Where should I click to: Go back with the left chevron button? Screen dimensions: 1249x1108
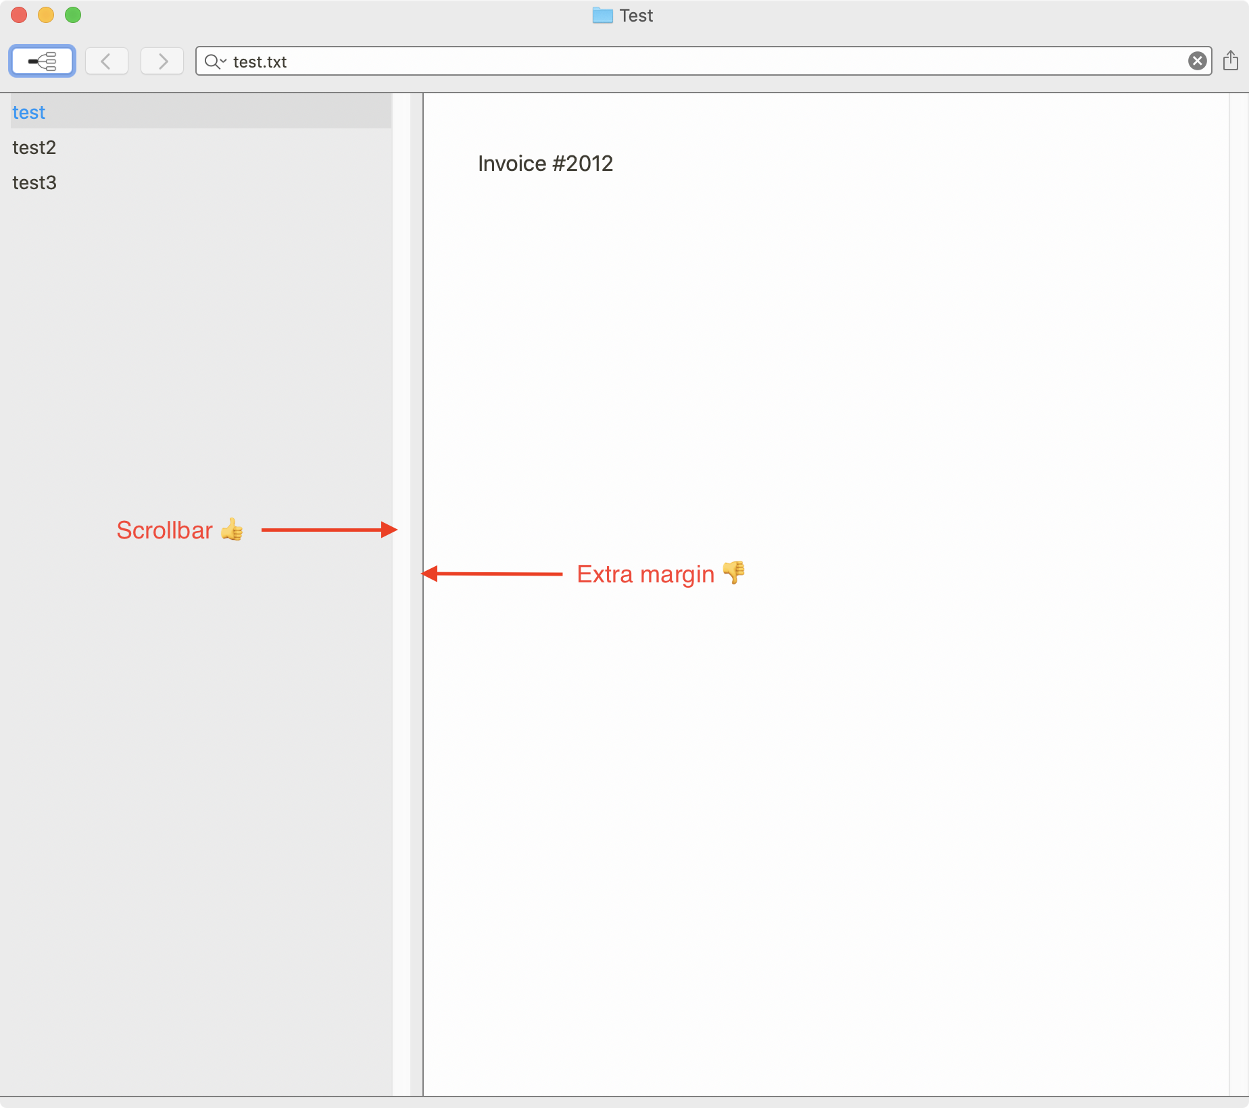pos(106,61)
